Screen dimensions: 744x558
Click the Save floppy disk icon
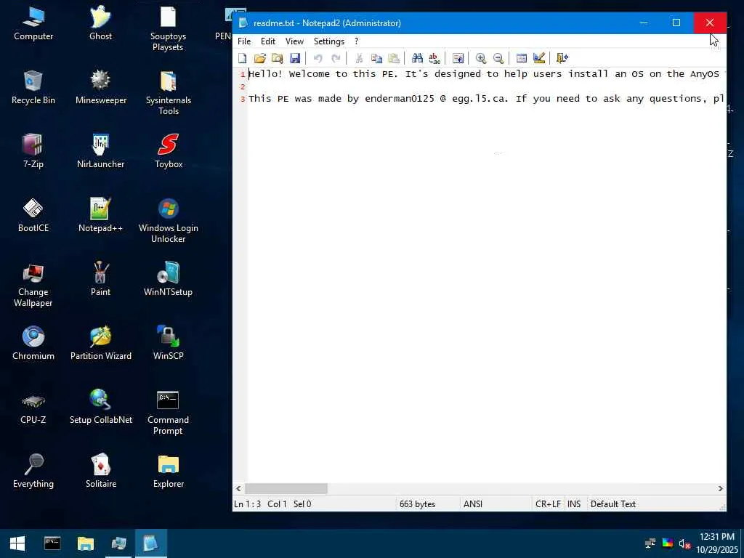295,58
